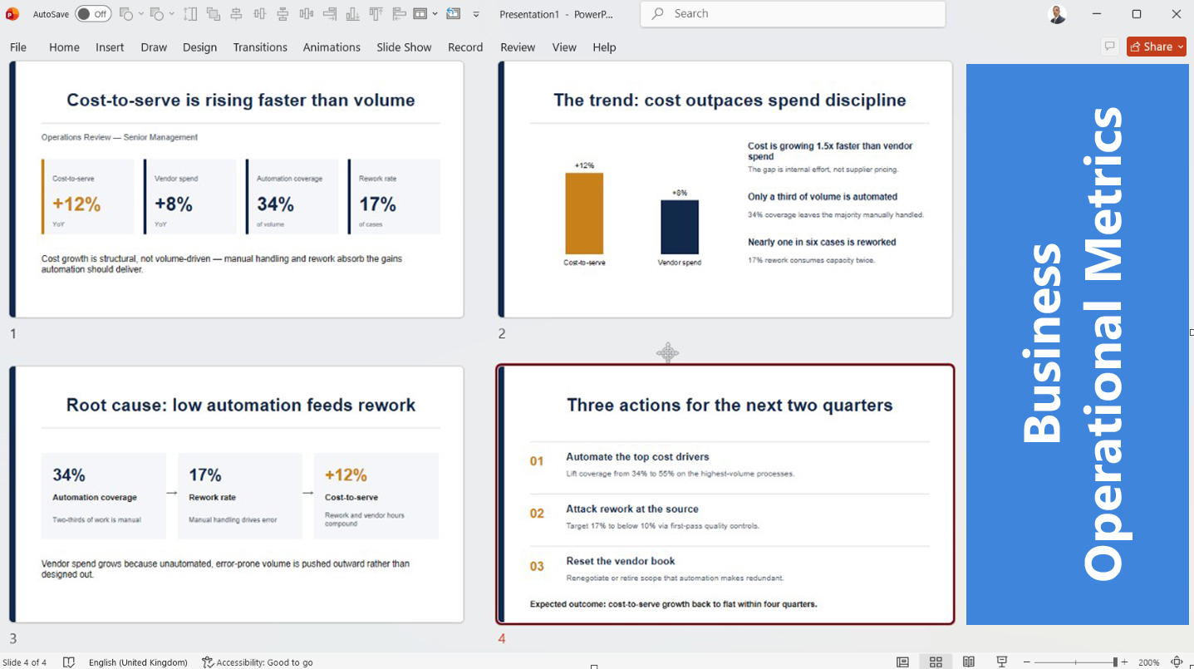Select slide 1 Cost-to-serve thumbnail

coord(237,189)
